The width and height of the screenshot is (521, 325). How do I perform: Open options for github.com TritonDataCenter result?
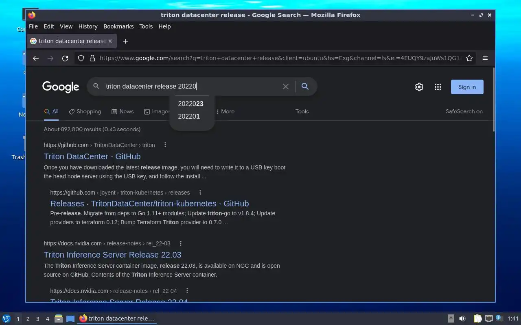[165, 145]
